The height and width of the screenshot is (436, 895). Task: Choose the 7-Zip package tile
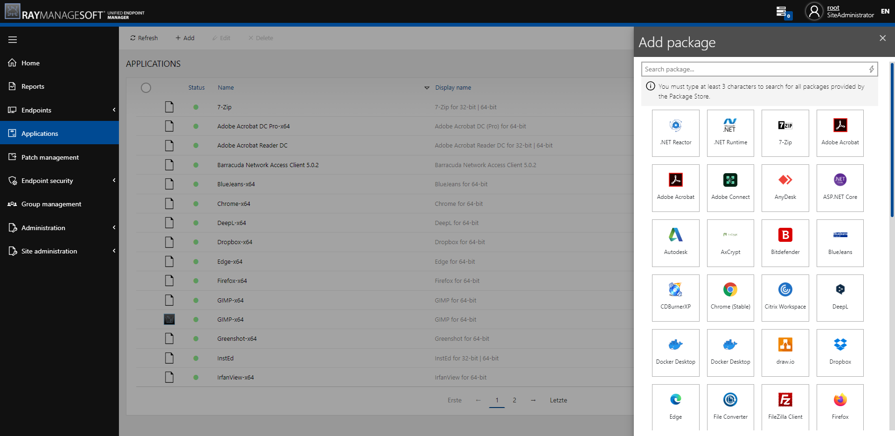click(785, 133)
